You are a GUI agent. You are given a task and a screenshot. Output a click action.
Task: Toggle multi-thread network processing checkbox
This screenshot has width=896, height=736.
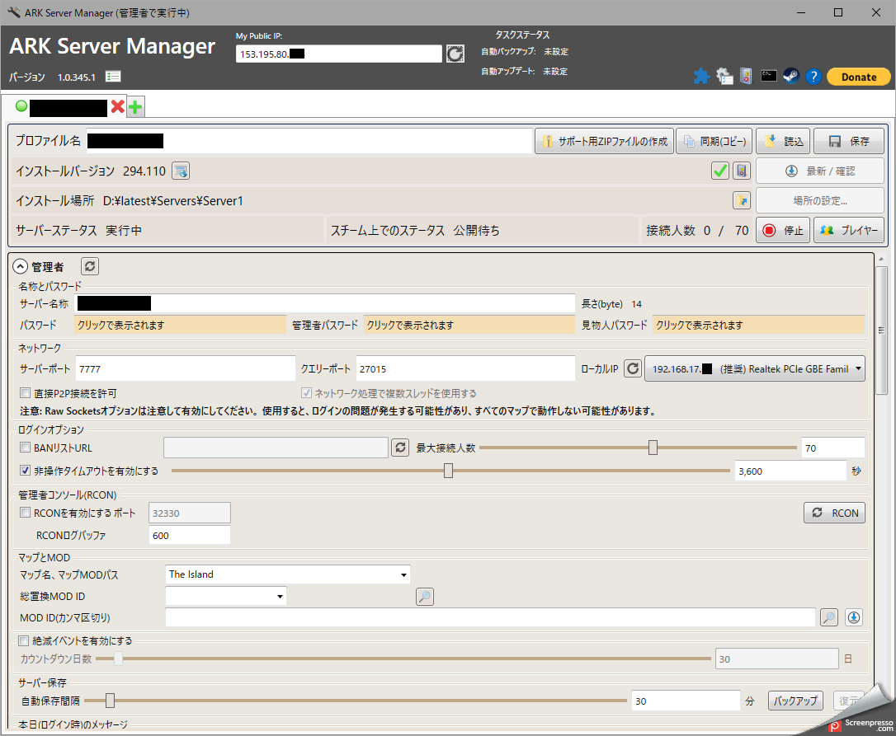coord(306,393)
